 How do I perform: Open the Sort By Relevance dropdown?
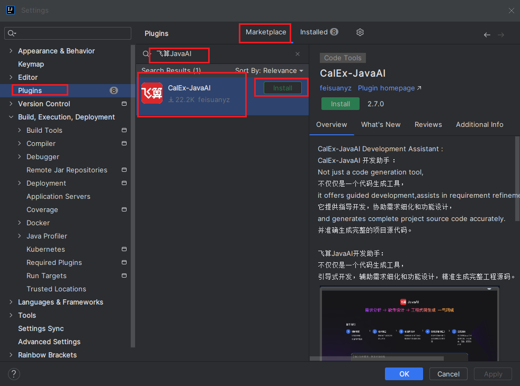click(x=269, y=70)
